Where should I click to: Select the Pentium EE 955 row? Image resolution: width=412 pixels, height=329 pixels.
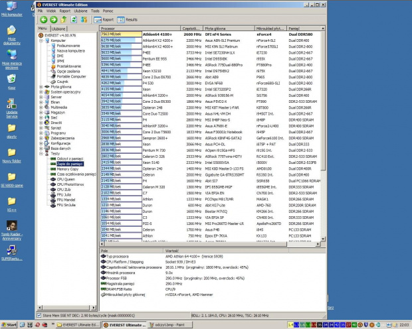(x=211, y=59)
